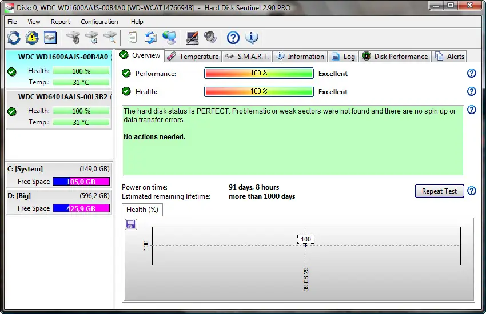Click the 425,9 GB free space bar
Image resolution: width=486 pixels, height=314 pixels.
pos(81,208)
